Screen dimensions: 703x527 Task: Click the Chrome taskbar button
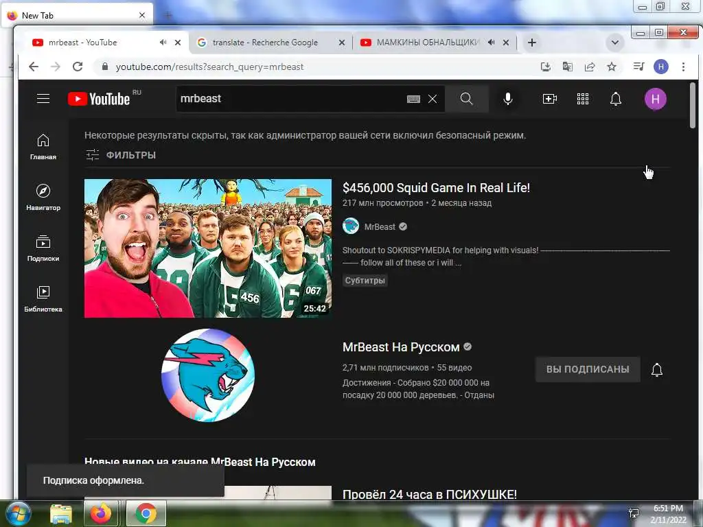[x=146, y=513]
